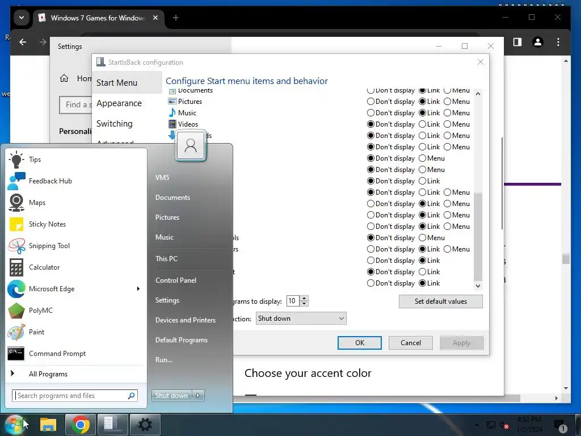Click items list vertical scrollbar thumb
Screen dimensions: 581x436
[x=478, y=237]
